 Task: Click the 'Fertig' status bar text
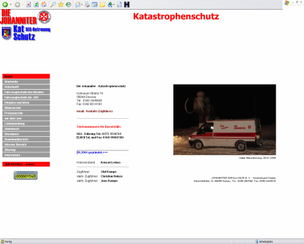[x=8, y=241]
